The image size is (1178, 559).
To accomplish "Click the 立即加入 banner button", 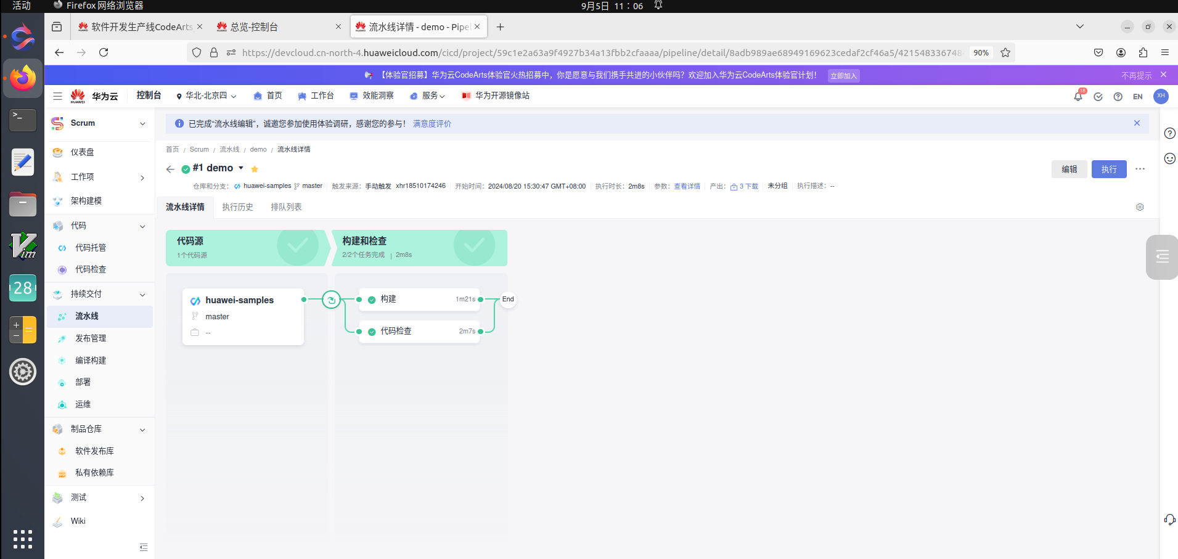I will click(843, 76).
